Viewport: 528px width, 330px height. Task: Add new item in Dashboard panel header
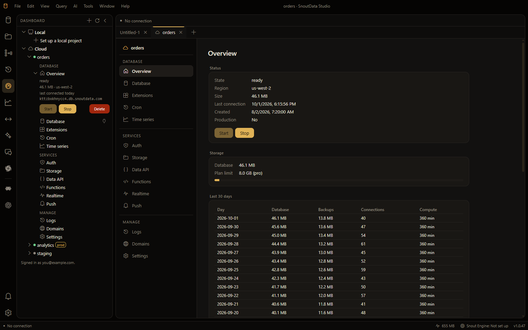click(89, 21)
